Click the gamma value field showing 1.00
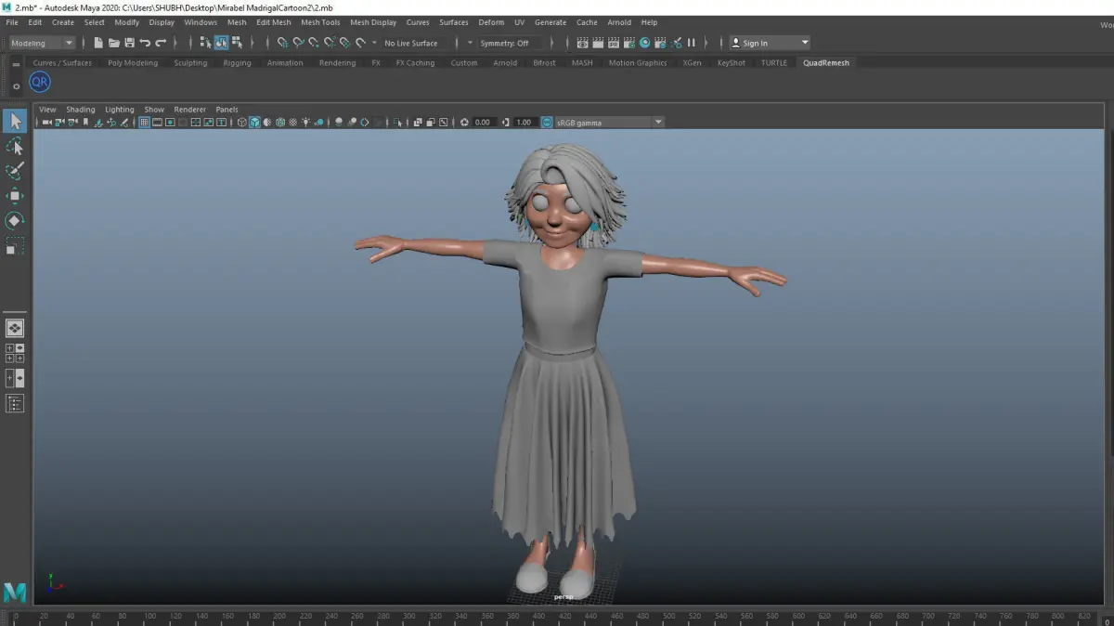Viewport: 1114px width, 626px height. pos(525,122)
